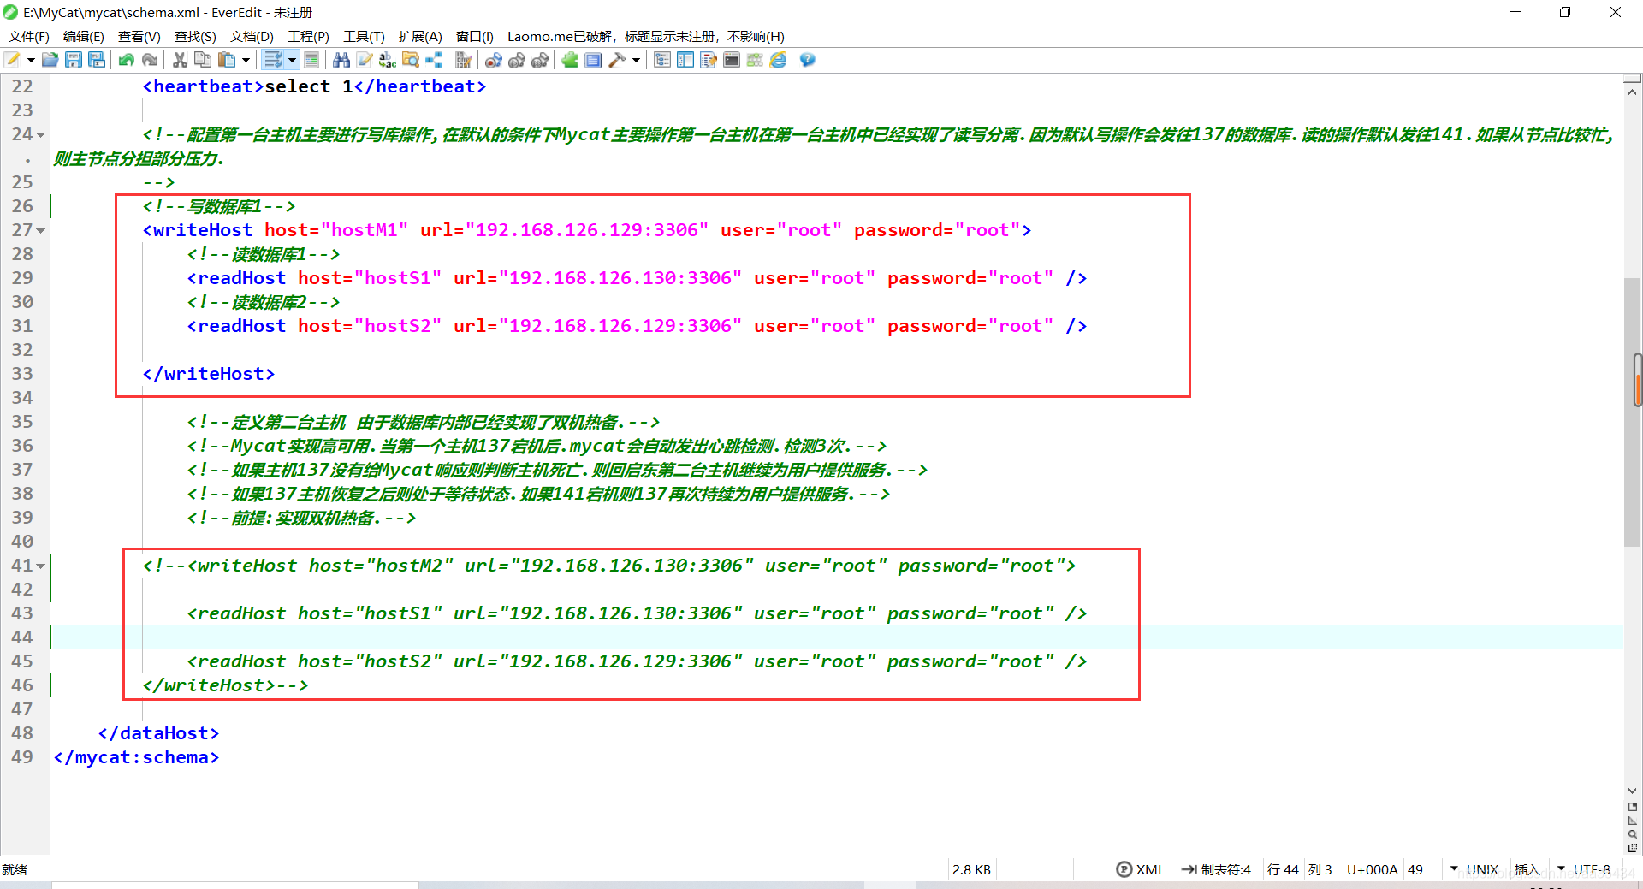Click the Save icon
The width and height of the screenshot is (1643, 889).
[74, 60]
